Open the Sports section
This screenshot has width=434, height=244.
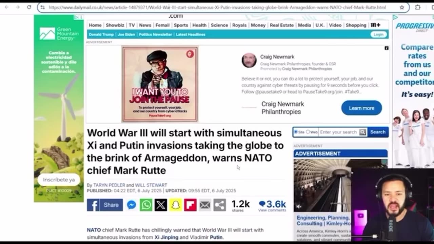point(181,25)
